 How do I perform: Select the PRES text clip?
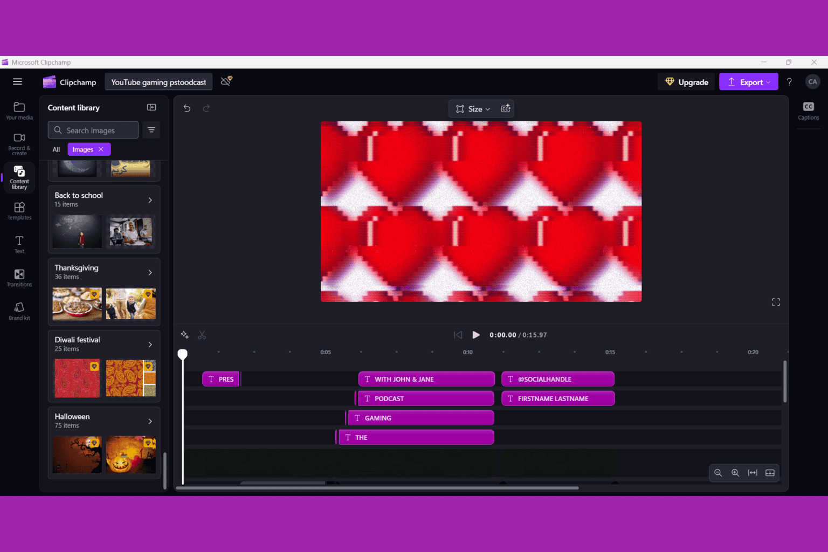(x=220, y=379)
